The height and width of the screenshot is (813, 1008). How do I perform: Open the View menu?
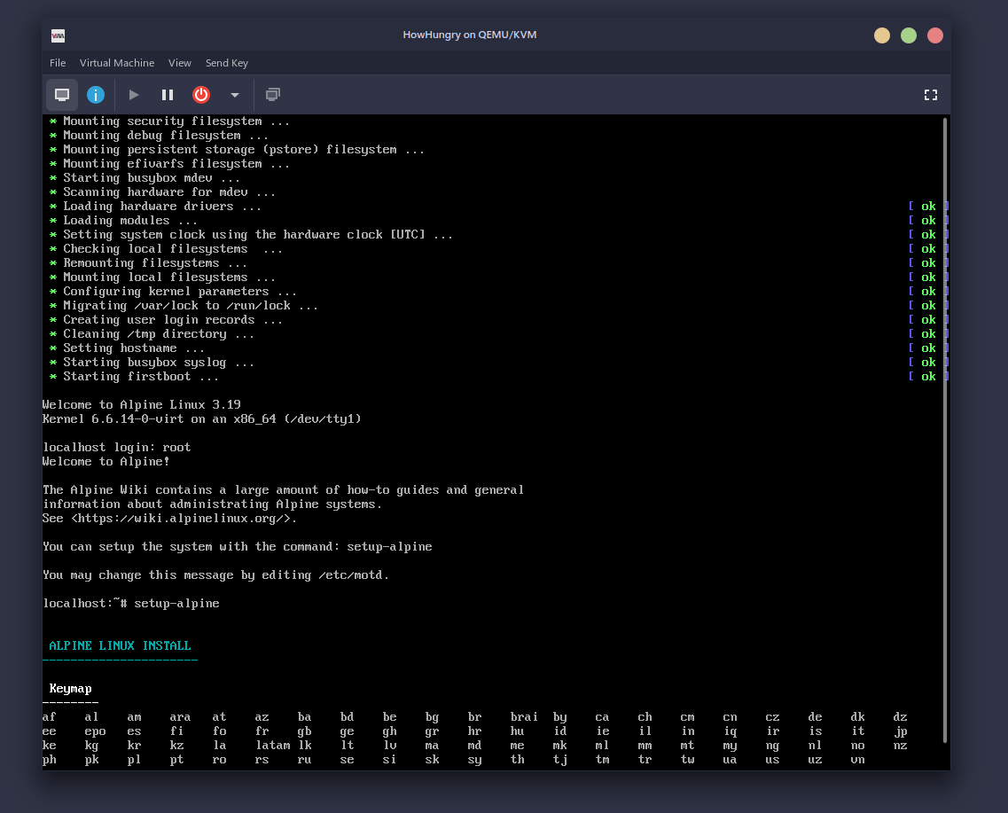(x=180, y=63)
